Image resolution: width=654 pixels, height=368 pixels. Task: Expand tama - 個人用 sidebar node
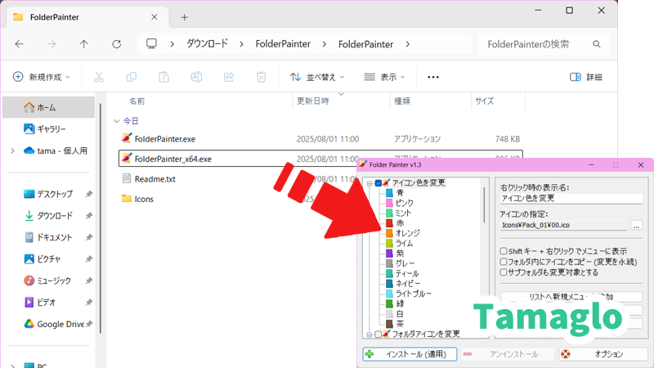coord(12,150)
